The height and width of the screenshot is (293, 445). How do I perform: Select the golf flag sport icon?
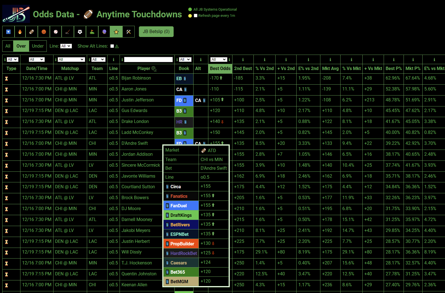pos(92,32)
